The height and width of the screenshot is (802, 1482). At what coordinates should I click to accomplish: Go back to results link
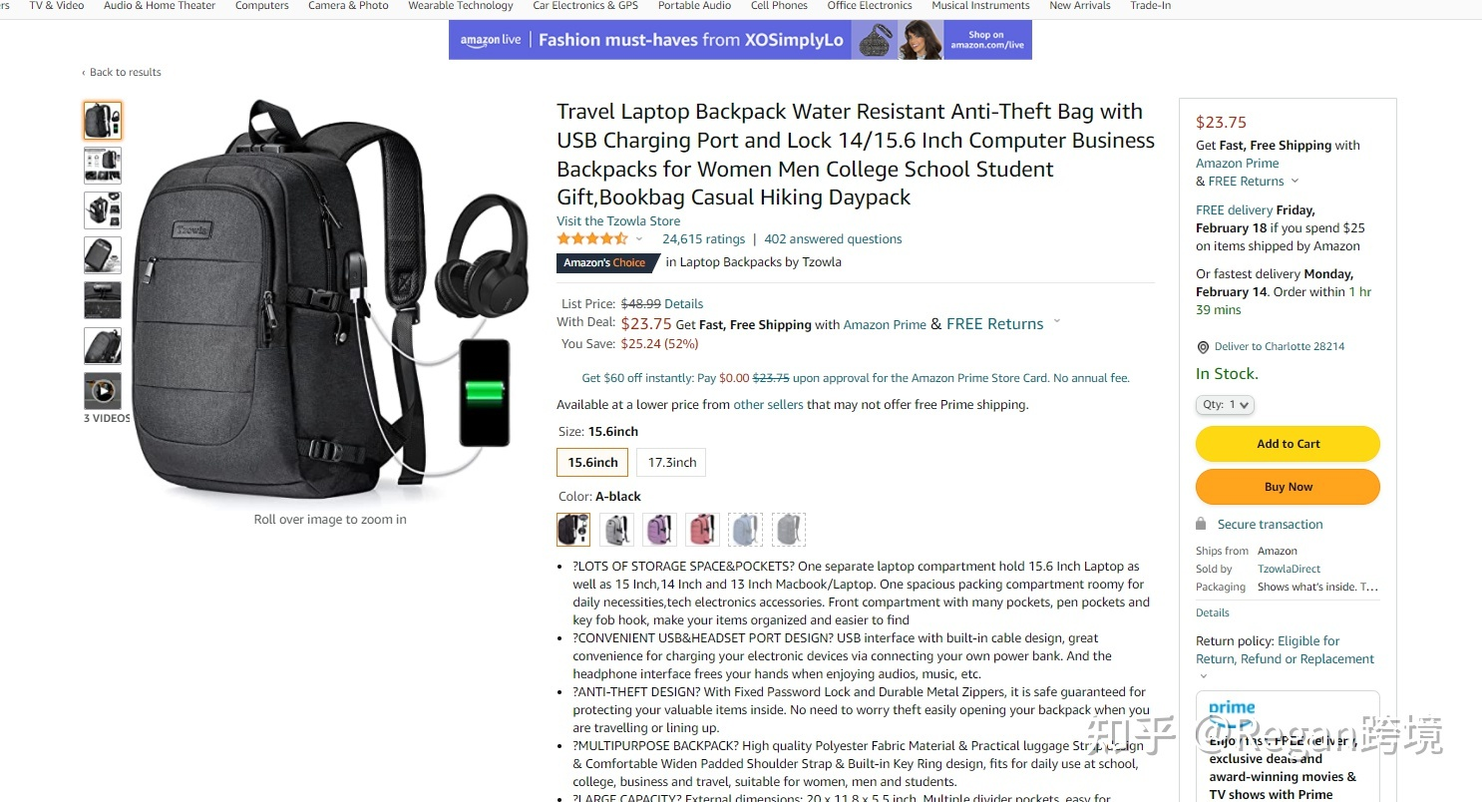(122, 72)
